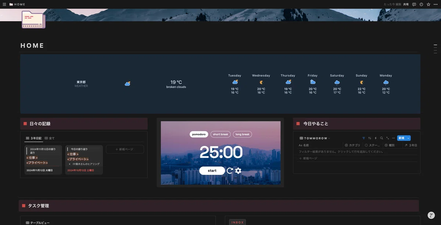Click the 25:00 timer display
Viewport: 441px width, 225px height.
click(221, 152)
